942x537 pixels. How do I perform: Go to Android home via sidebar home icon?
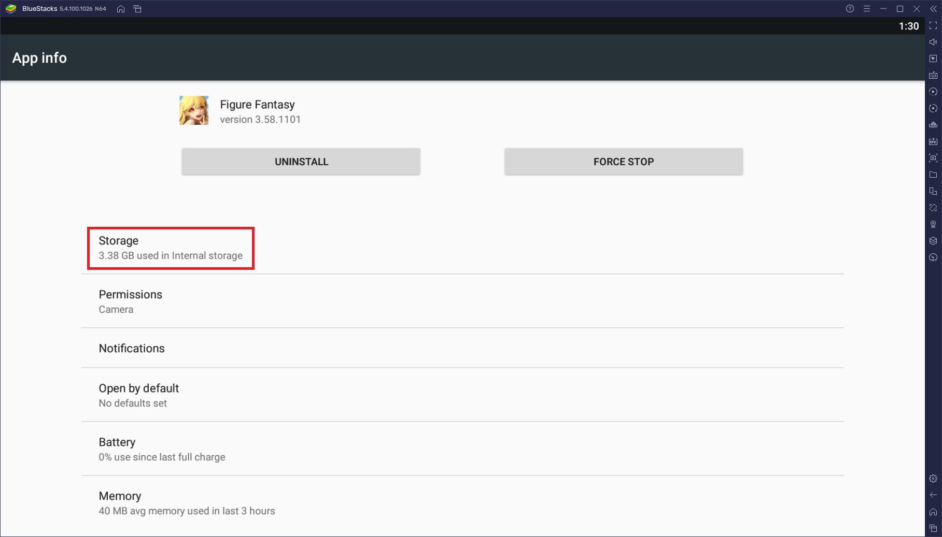pyautogui.click(x=933, y=512)
